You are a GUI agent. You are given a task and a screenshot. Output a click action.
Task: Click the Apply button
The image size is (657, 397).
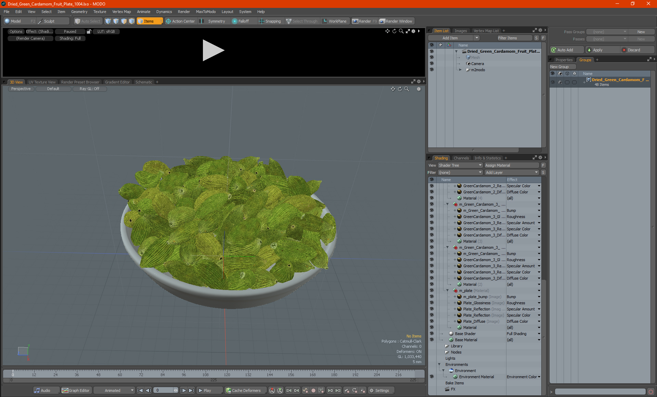coord(602,50)
